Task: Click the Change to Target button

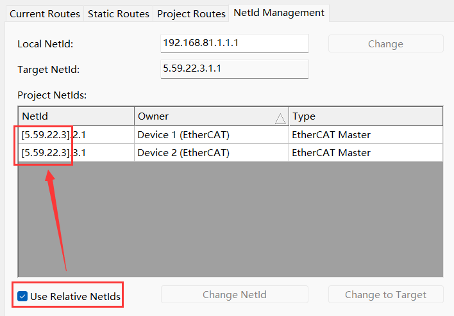Action: (385, 294)
